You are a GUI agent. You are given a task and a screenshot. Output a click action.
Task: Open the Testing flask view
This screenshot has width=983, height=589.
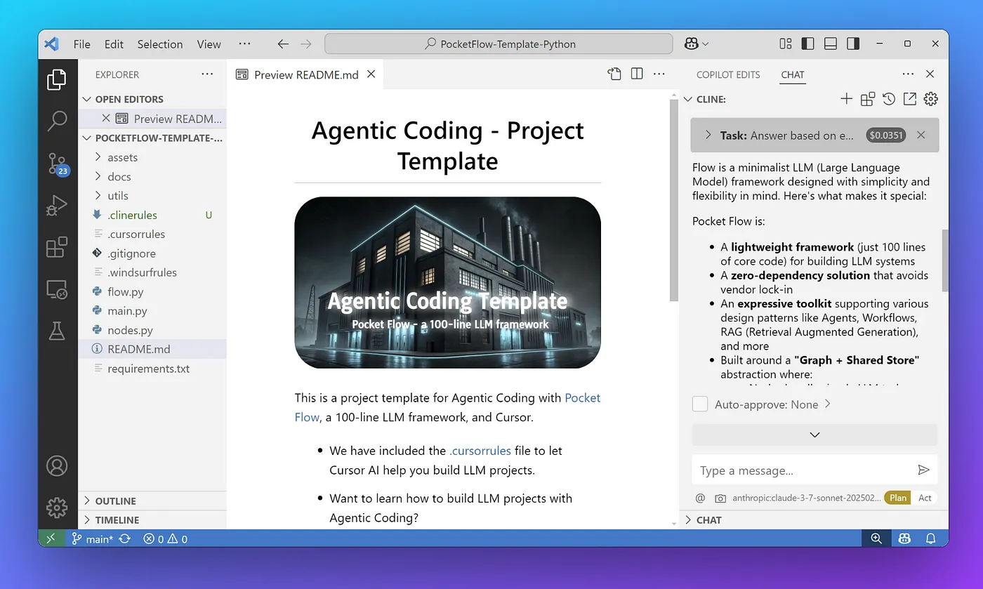57,331
